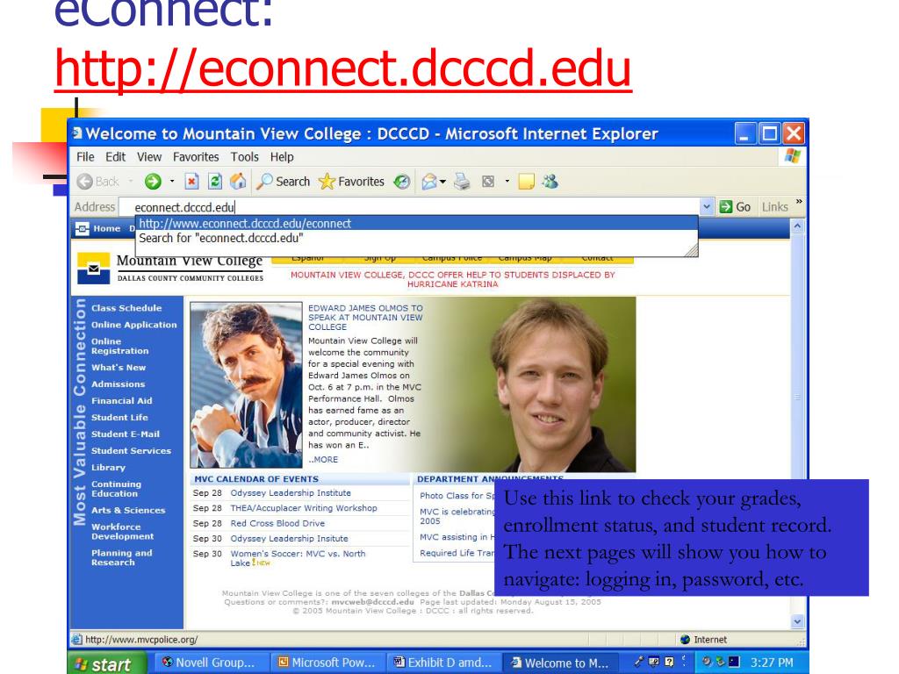The image size is (899, 674).
Task: Click the Home page icon
Action: pos(238,182)
